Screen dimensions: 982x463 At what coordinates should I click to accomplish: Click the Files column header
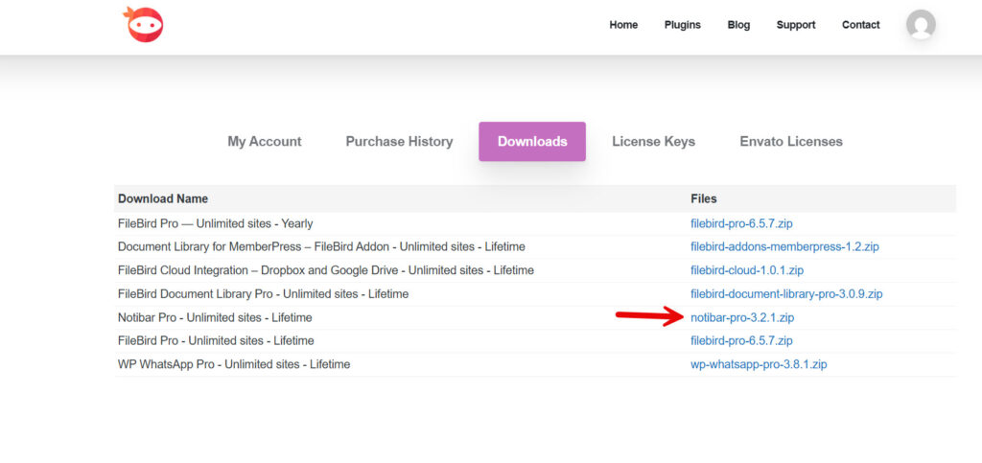click(x=703, y=199)
